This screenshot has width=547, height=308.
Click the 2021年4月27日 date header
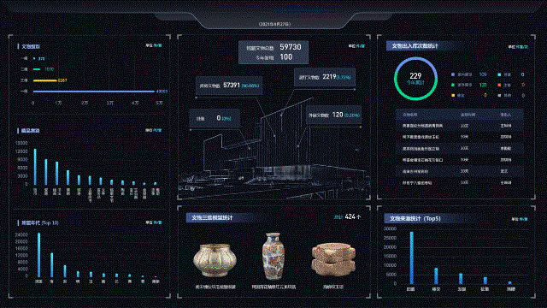(x=274, y=24)
